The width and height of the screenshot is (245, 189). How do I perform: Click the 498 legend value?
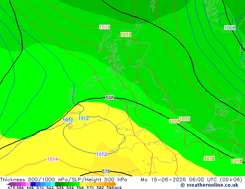click(30, 187)
